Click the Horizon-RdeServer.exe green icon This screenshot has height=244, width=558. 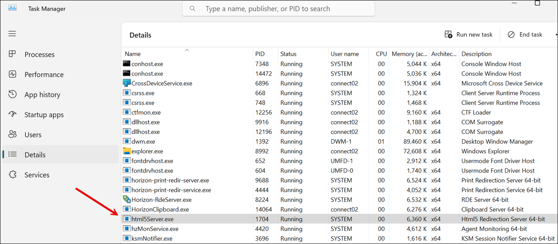click(x=126, y=199)
